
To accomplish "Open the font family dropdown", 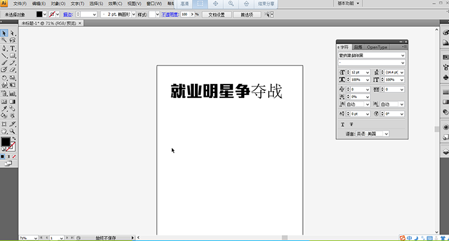I will (403, 56).
